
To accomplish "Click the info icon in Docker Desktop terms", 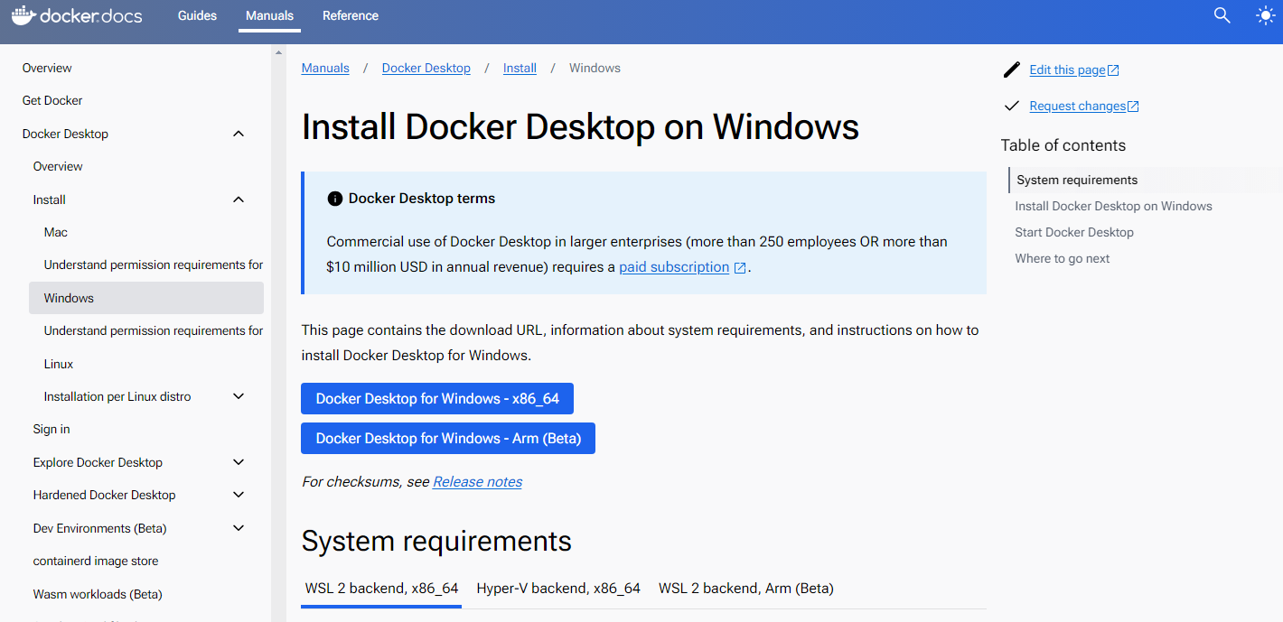I will 334,199.
